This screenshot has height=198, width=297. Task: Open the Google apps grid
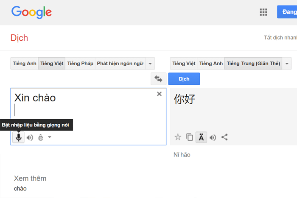[263, 12]
